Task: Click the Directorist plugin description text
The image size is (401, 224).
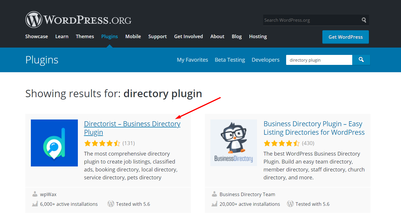Action: [131, 166]
